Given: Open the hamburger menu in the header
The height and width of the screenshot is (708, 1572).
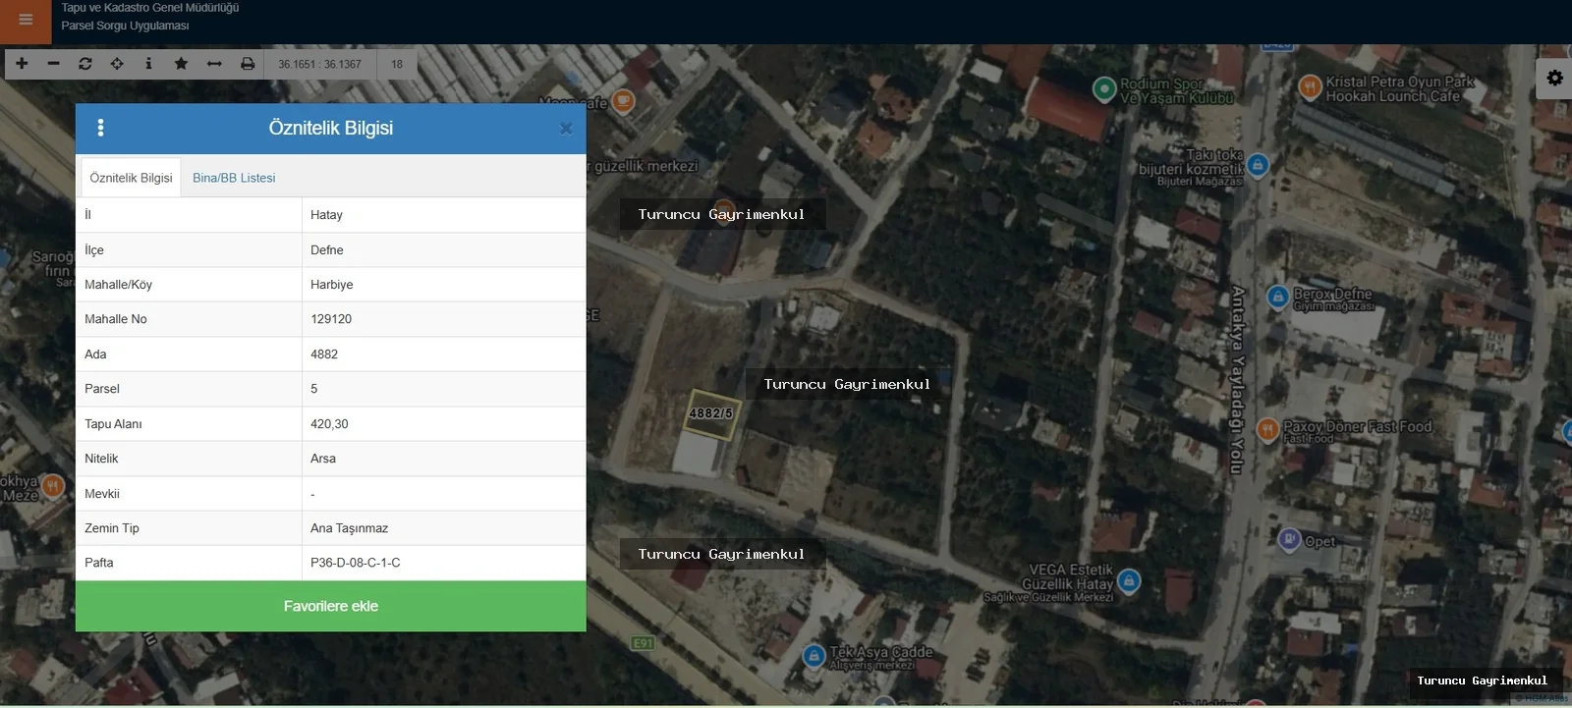Looking at the screenshot, I should click(26, 20).
